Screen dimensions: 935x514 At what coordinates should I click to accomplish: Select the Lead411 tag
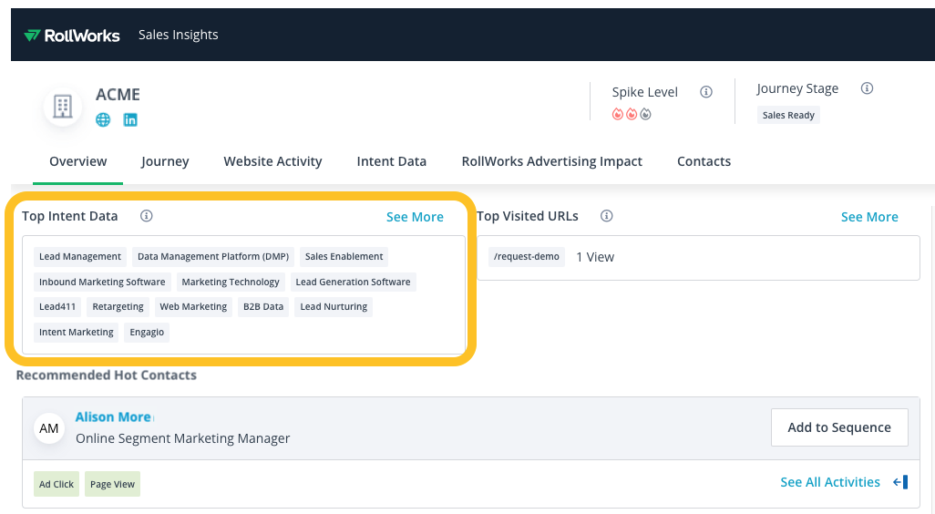(57, 306)
